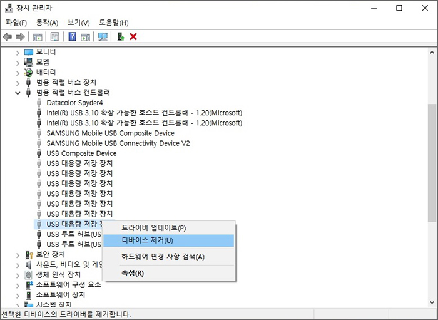The width and height of the screenshot is (438, 320).
Task: Click the forward arrow toolbar icon
Action: (x=20, y=37)
